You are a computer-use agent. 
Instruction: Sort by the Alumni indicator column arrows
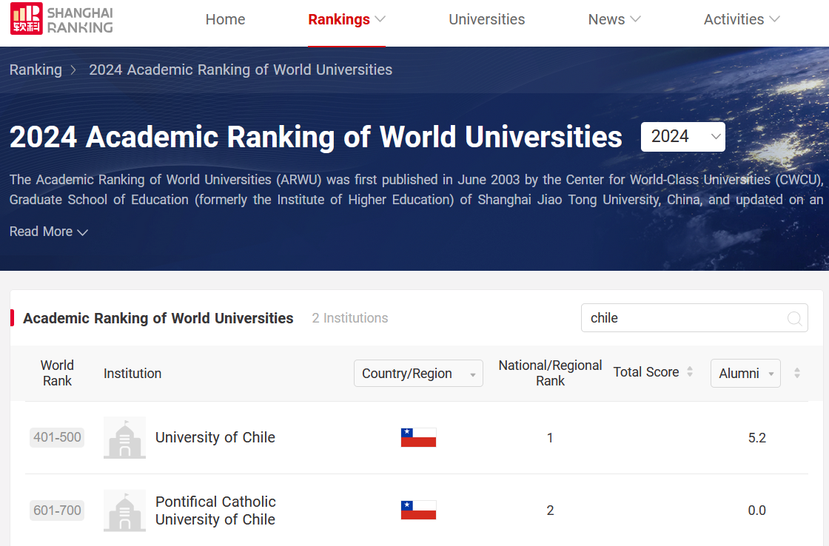point(796,373)
